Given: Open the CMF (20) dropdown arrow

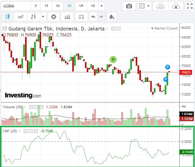Looking at the screenshot, I should point(19,131).
